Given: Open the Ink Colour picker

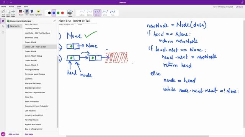Looking at the screenshot, I should (70, 13).
